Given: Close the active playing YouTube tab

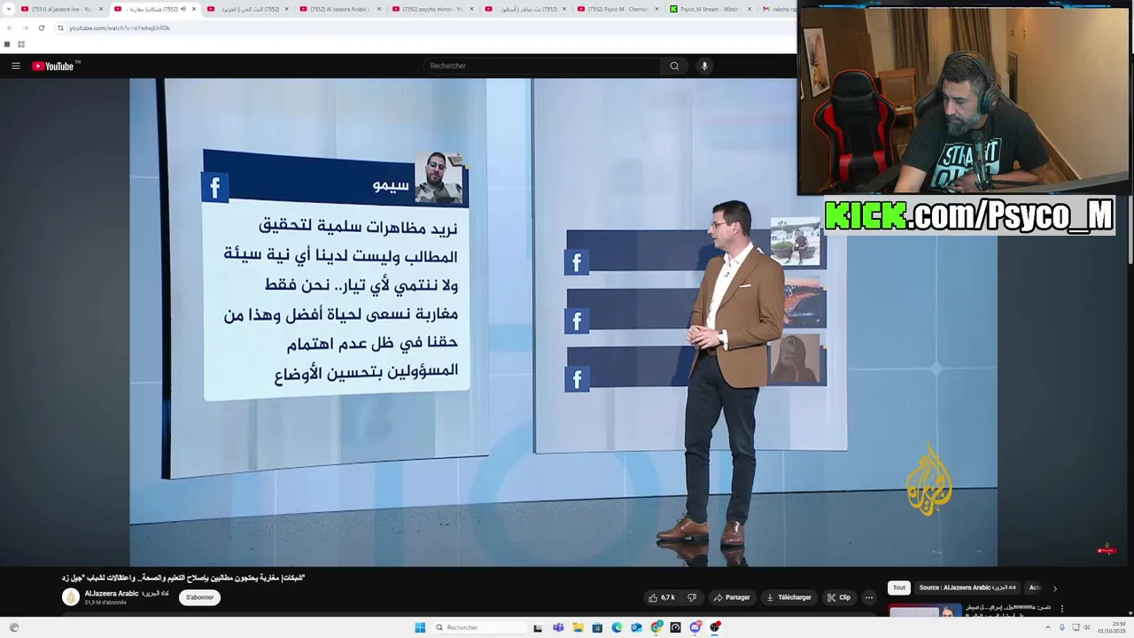Looking at the screenshot, I should (x=194, y=9).
